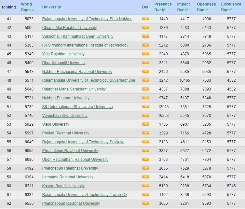Open details icon for Lampang Rajabhat University
Screen dimensions: 245x209
tap(145, 177)
